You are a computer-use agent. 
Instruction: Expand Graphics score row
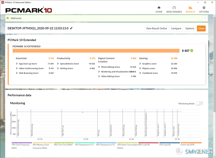point(140,64)
